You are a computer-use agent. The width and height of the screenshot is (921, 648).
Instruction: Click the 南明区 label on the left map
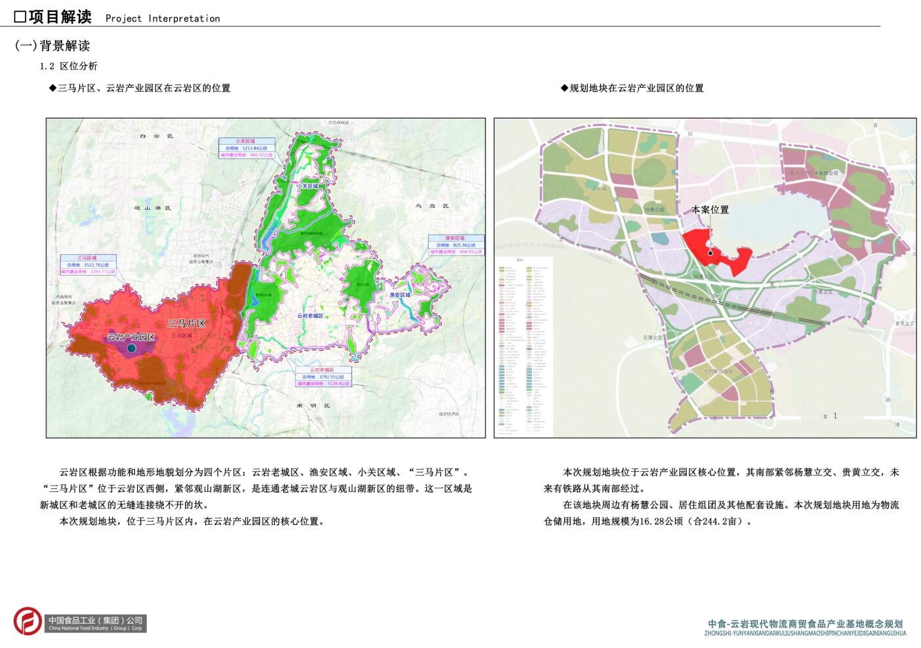[313, 406]
